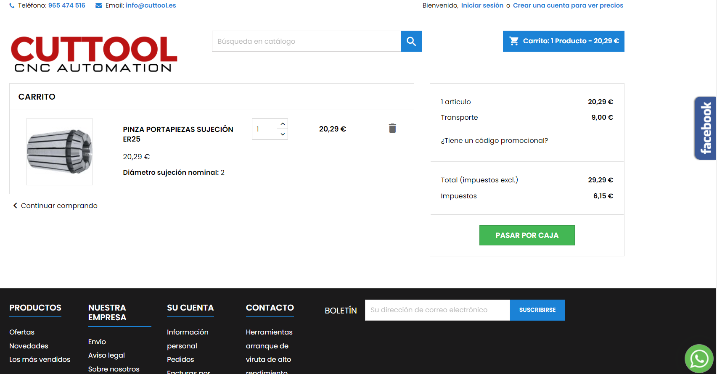Click the Impuestos 6,15 € row

(x=527, y=196)
